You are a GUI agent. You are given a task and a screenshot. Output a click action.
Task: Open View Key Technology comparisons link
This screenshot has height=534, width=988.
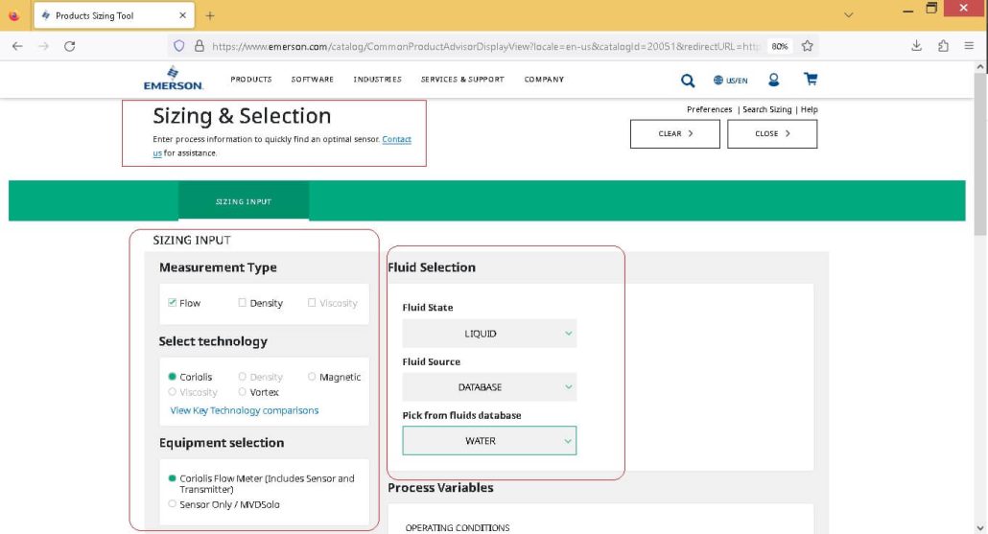pos(244,410)
